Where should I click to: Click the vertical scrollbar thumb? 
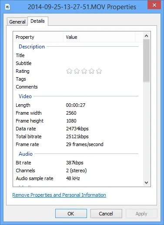point(147,60)
